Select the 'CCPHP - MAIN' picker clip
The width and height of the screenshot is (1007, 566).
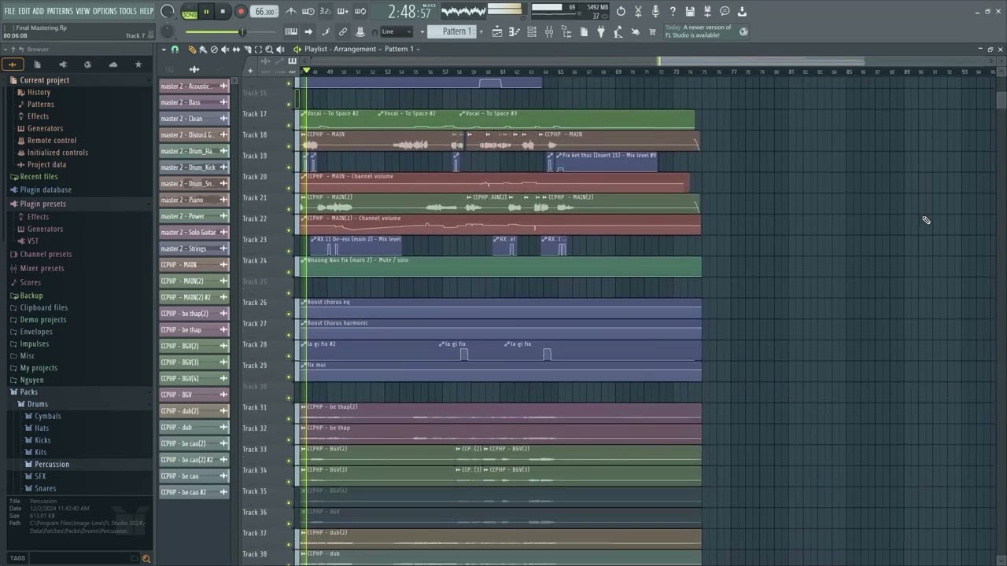(x=194, y=265)
